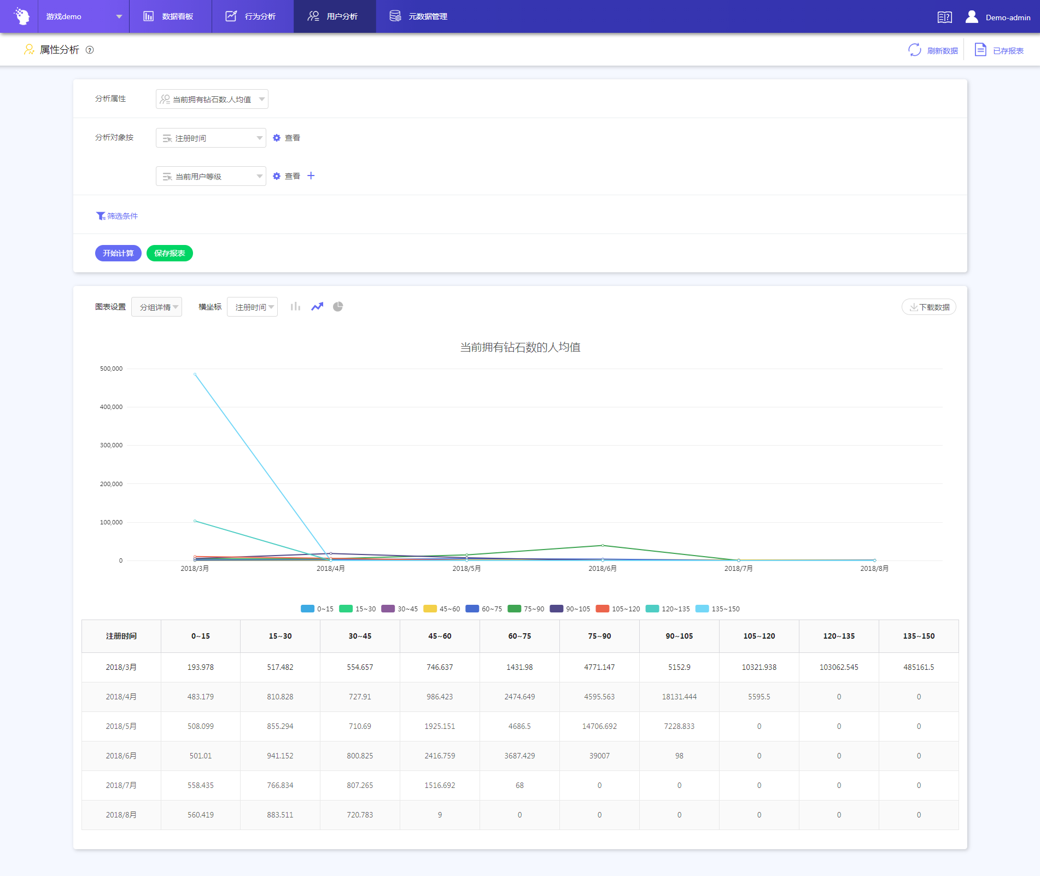The height and width of the screenshot is (876, 1040).
Task: Switch to bar chart view icon
Action: tap(295, 307)
